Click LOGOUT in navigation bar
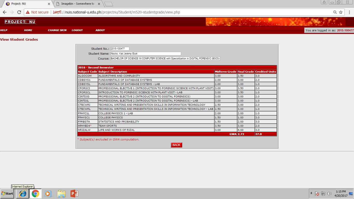This screenshot has width=354, height=199. point(77,30)
